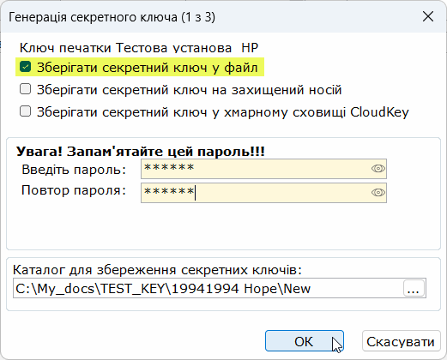This screenshot has height=360, width=447.
Task: Show password in the Введіть пароль field
Action: tap(378, 169)
